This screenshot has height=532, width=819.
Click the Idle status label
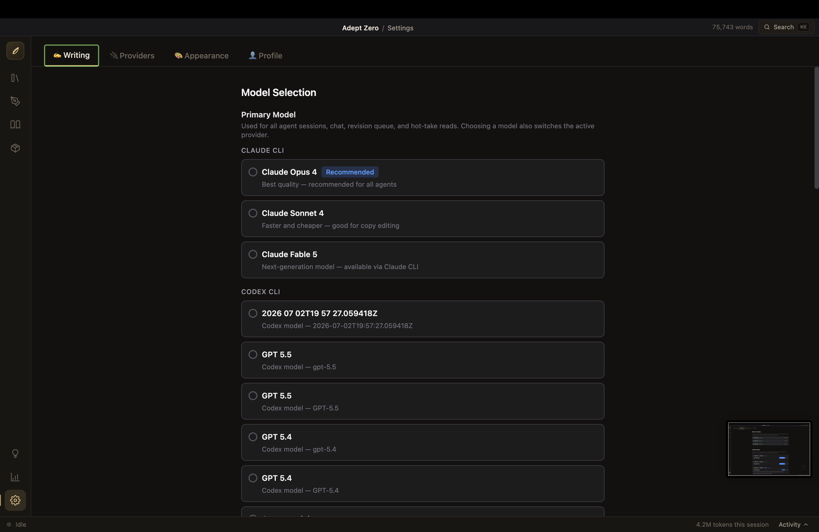pos(21,524)
